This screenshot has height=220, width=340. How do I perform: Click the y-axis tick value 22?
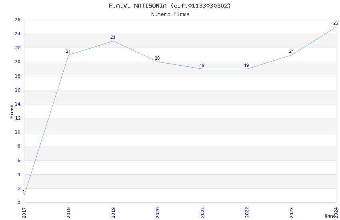coord(18,48)
